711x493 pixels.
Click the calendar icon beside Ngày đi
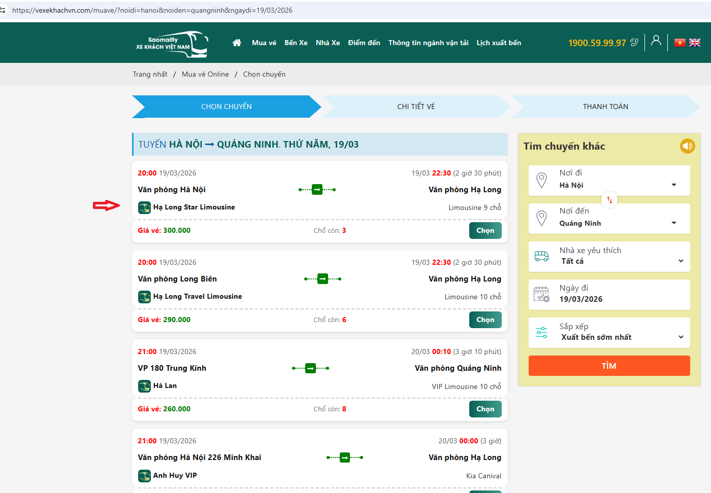(x=541, y=294)
